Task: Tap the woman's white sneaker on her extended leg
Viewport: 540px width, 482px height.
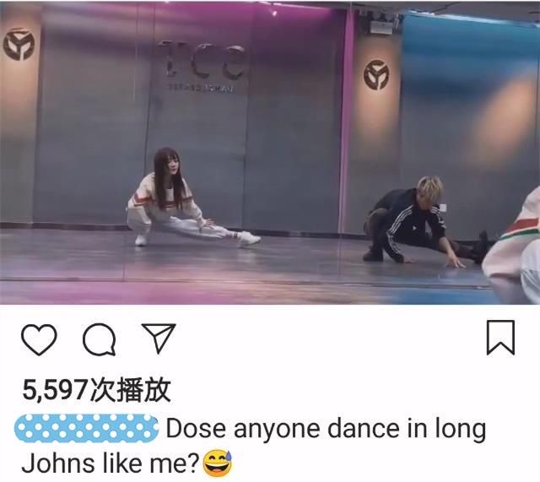Action: coord(250,238)
